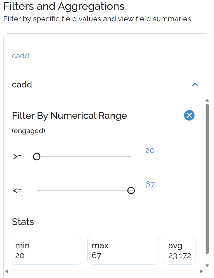The width and height of the screenshot is (214, 278).
Task: Click the max stat card
Action: tap(123, 250)
